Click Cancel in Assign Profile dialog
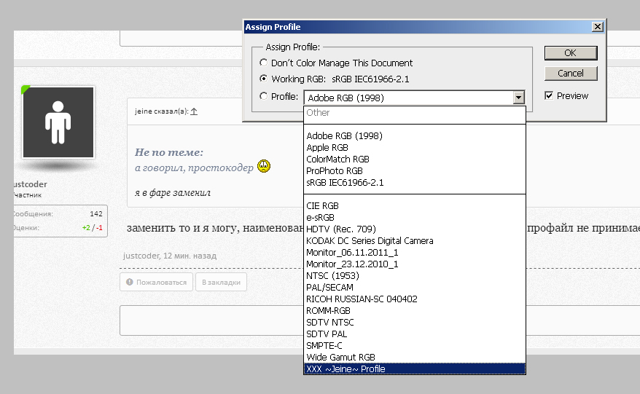Screen dimensions: 640x394 pos(571,74)
